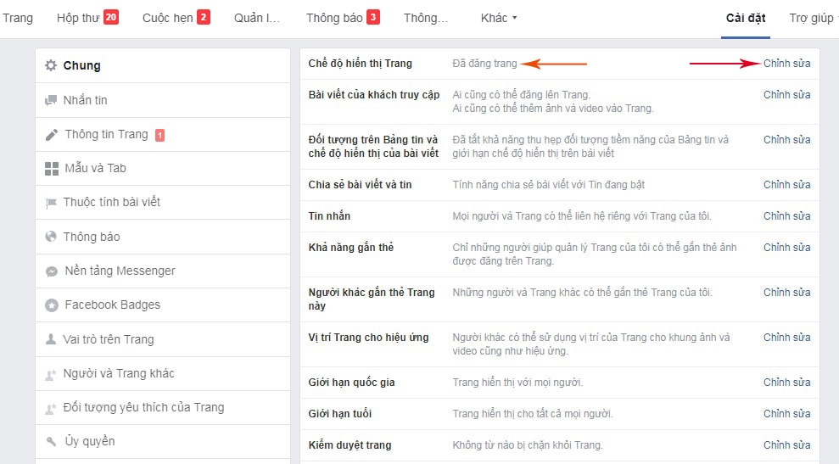Click text 'Trang hiển thị với mọi người.'
The width and height of the screenshot is (839, 464).
(x=517, y=383)
